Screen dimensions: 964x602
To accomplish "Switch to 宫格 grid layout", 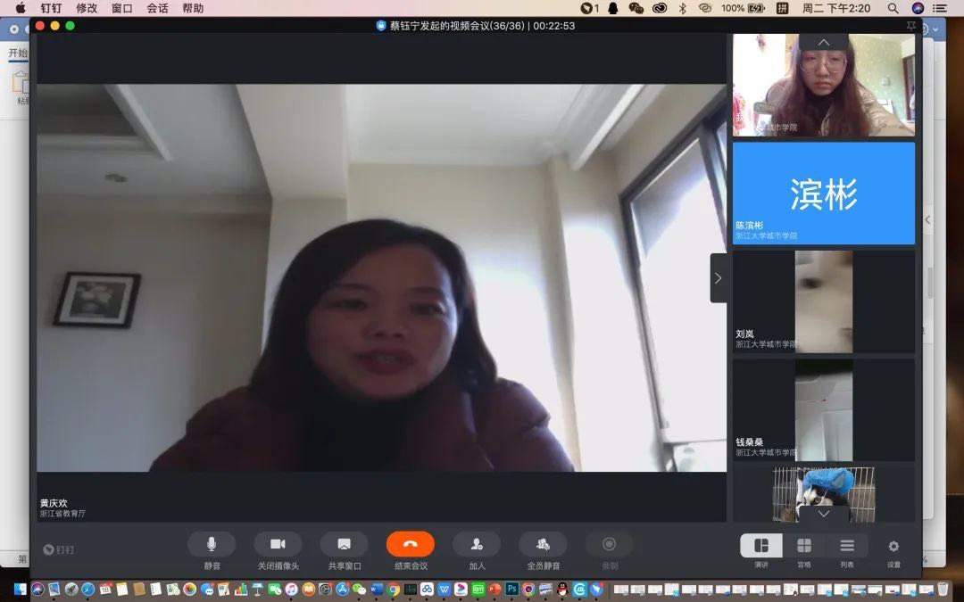I will (x=804, y=546).
